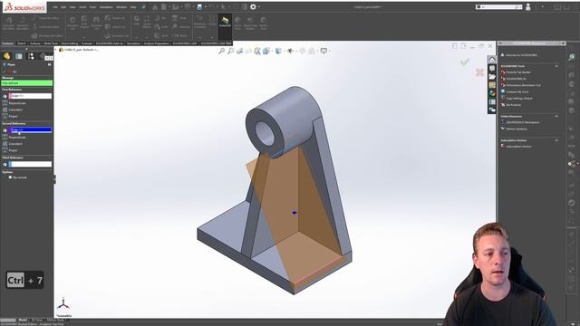The image size is (580, 326).
Task: Collapse the Third Reference section
Action: click(50, 158)
